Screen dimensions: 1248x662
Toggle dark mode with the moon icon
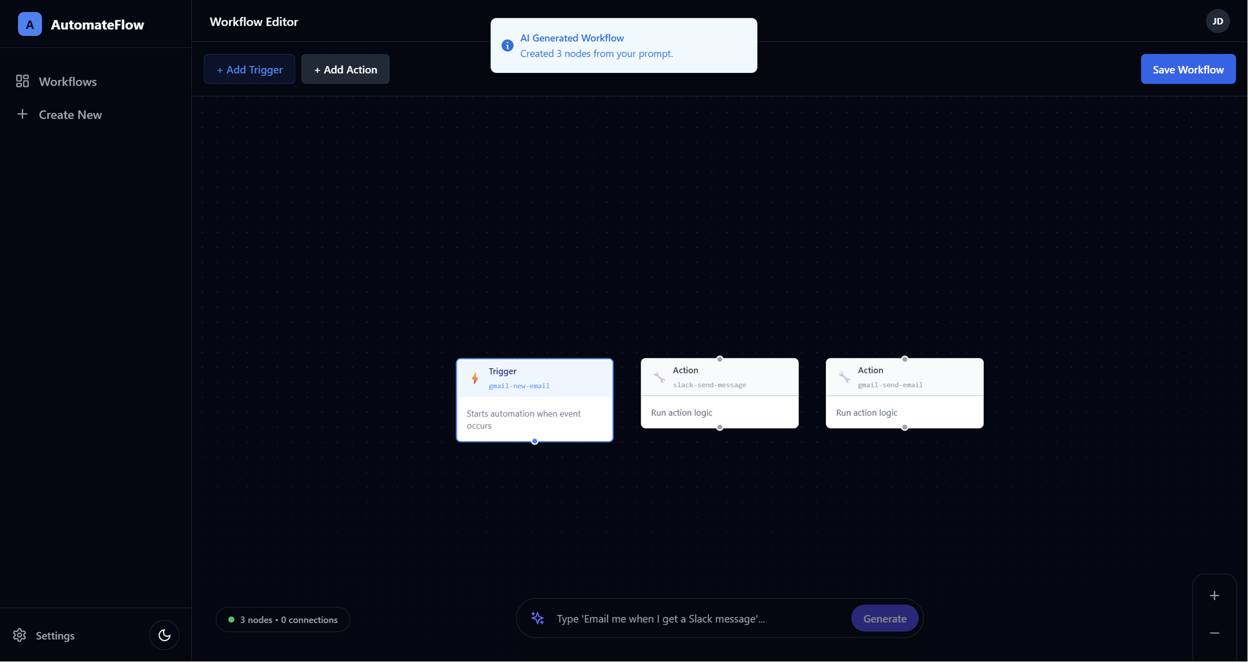(164, 635)
